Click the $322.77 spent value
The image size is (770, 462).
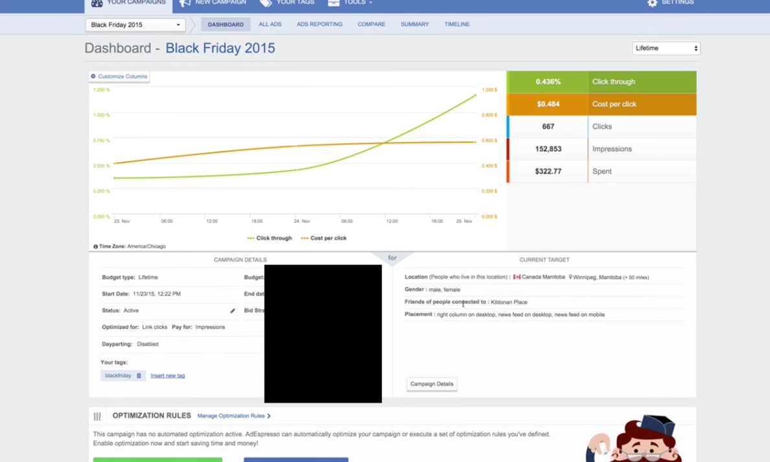click(548, 171)
